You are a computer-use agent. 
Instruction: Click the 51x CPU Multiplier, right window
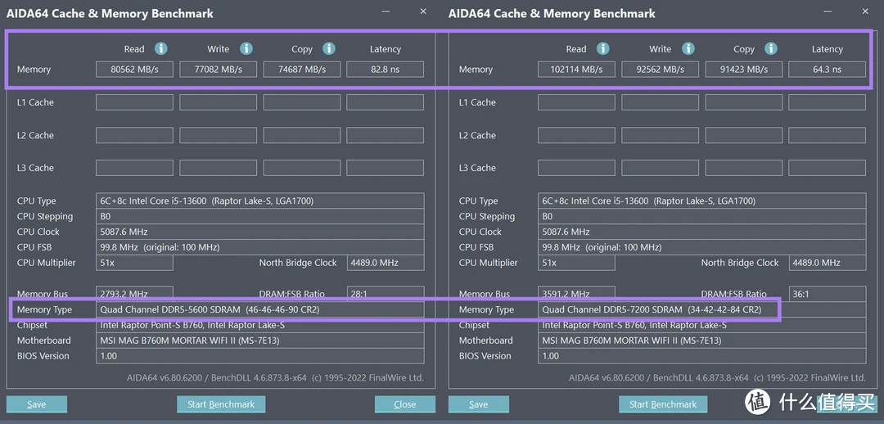pos(576,263)
